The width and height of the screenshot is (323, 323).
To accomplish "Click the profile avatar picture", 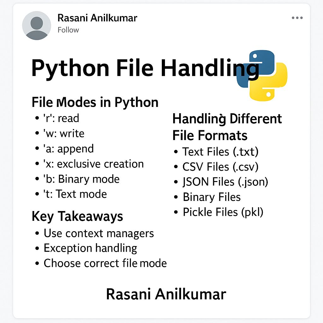I will pos(37,26).
